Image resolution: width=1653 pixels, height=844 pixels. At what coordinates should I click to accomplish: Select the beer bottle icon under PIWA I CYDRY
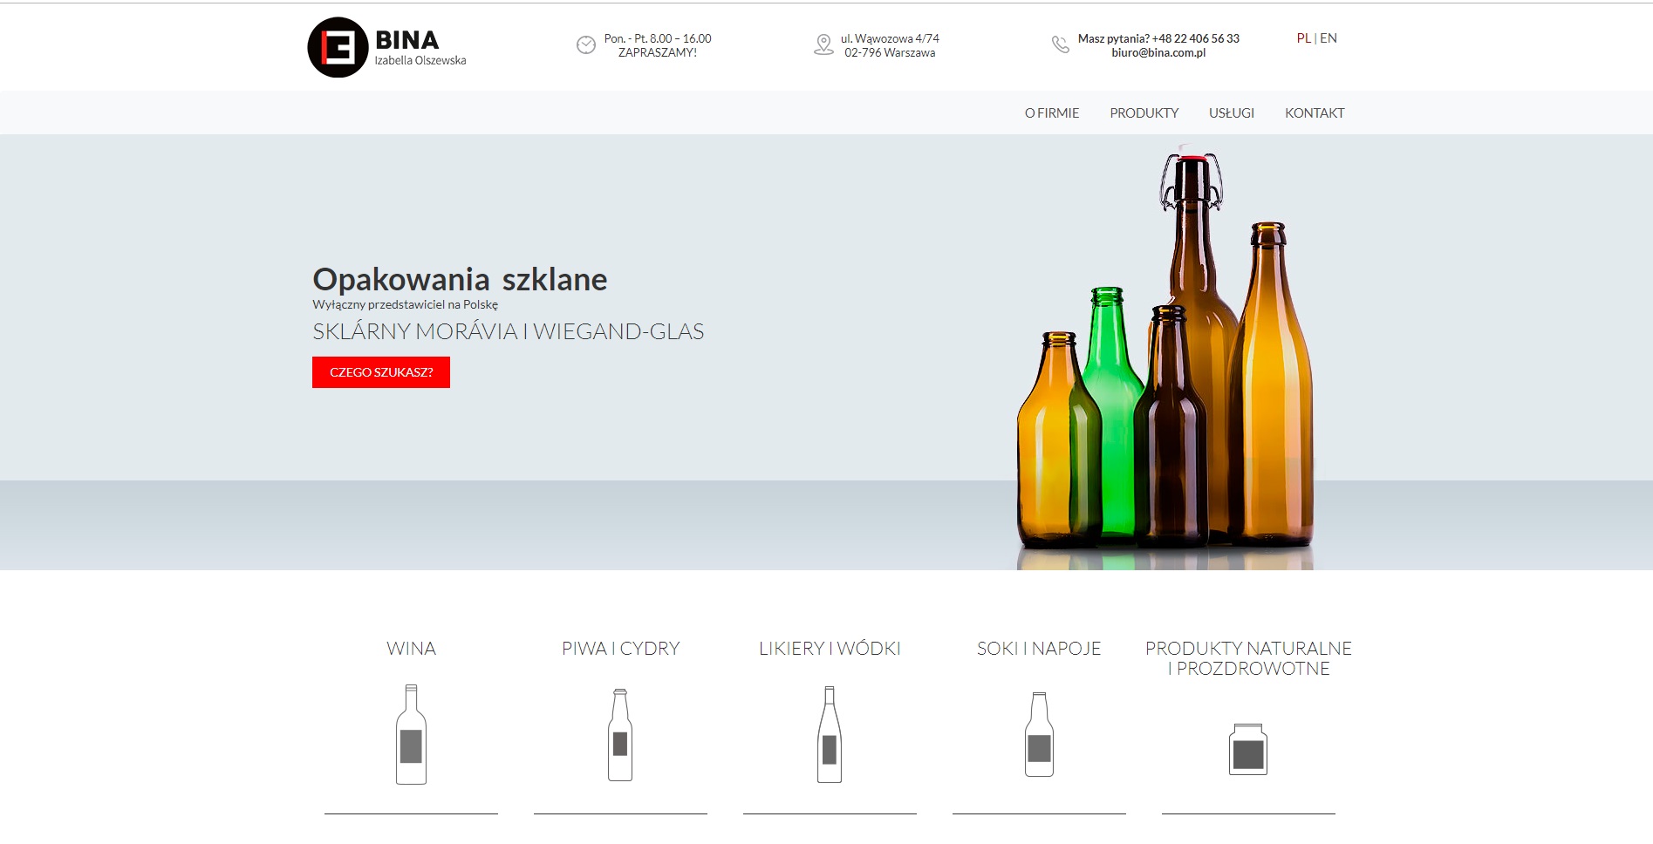pos(620,734)
